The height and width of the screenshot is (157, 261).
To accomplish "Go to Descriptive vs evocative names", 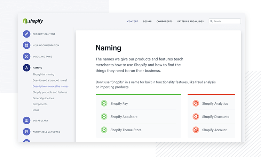I will coord(50,86).
